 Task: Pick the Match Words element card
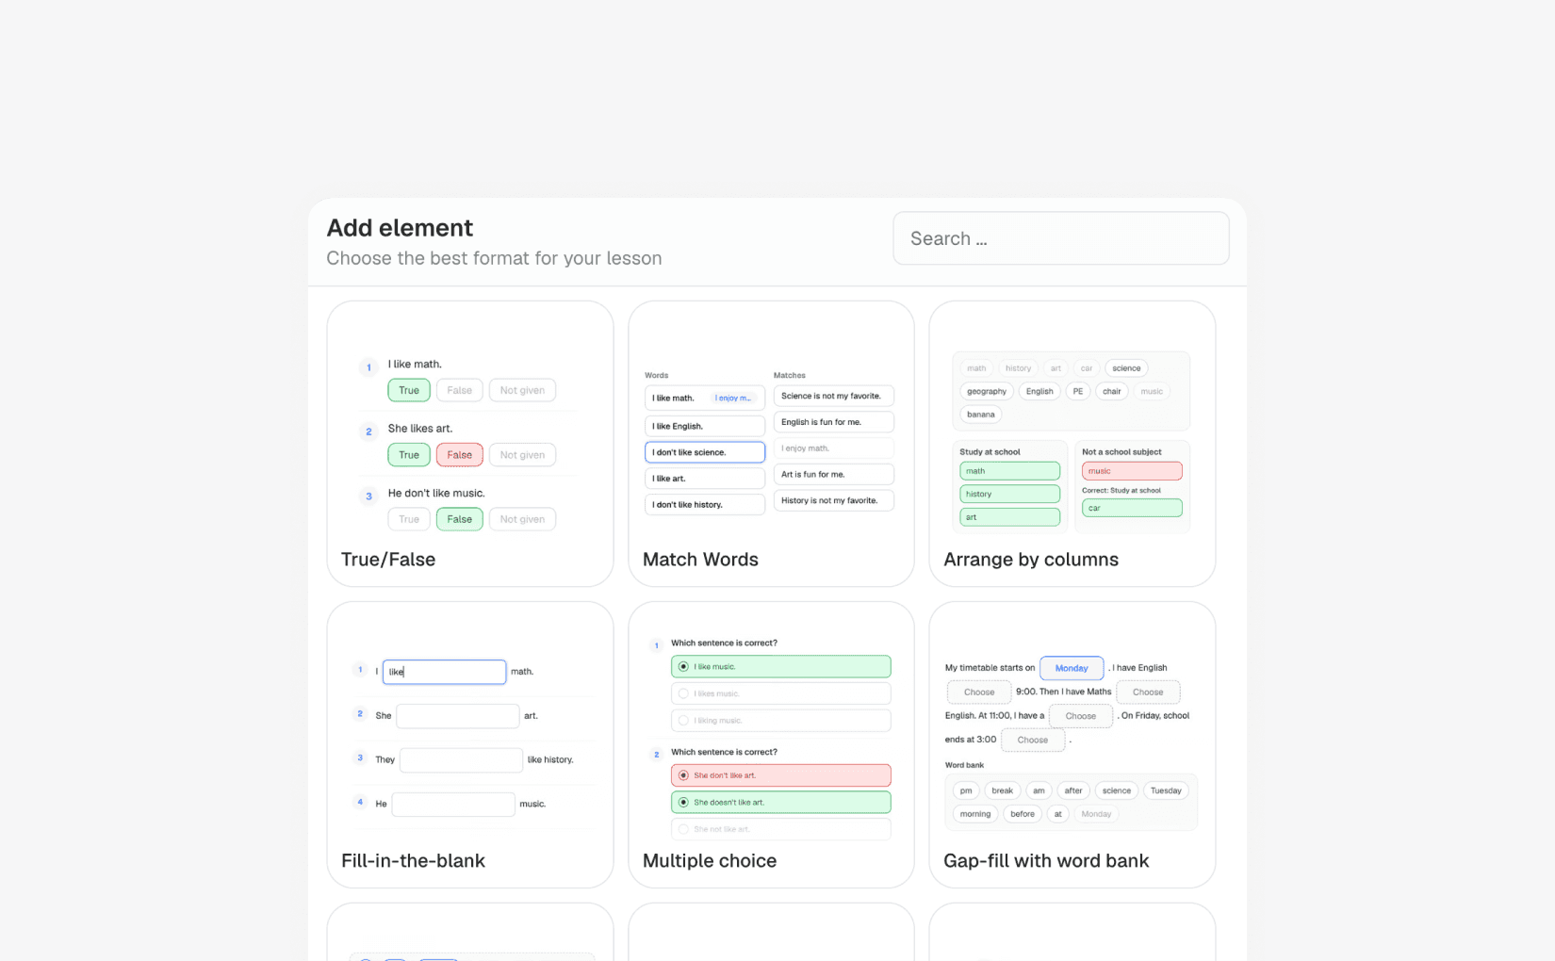click(771, 444)
